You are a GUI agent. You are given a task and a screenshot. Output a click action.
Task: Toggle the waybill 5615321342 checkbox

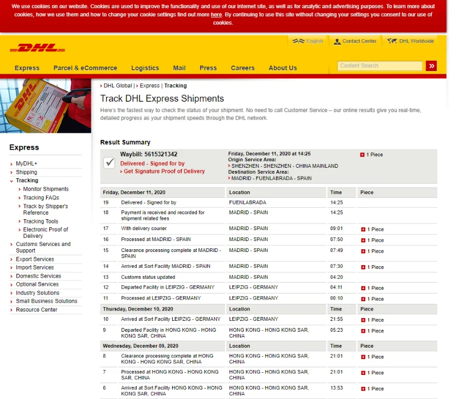[109, 163]
